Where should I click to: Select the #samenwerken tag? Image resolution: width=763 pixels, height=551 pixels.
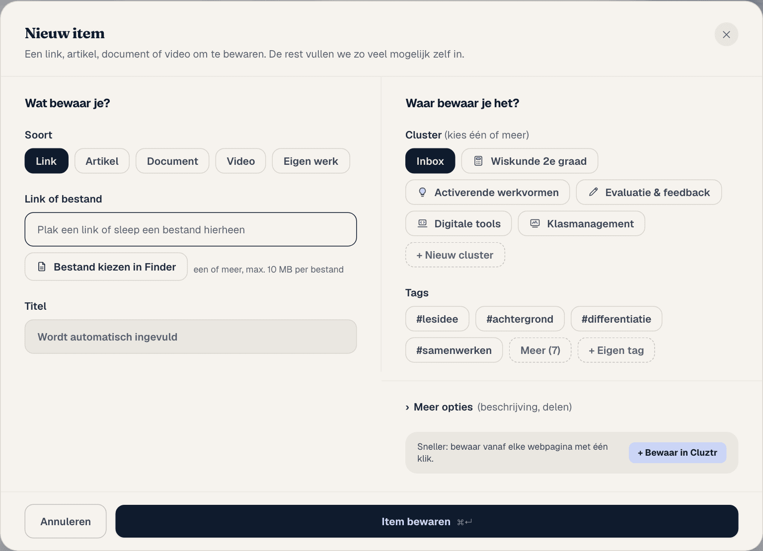[x=454, y=350]
